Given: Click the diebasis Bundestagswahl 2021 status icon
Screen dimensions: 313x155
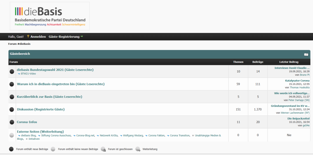Looking at the screenshot, I should click(12, 72).
